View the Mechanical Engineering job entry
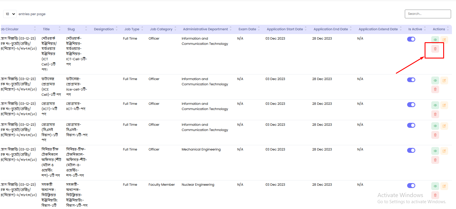 pyautogui.click(x=435, y=151)
